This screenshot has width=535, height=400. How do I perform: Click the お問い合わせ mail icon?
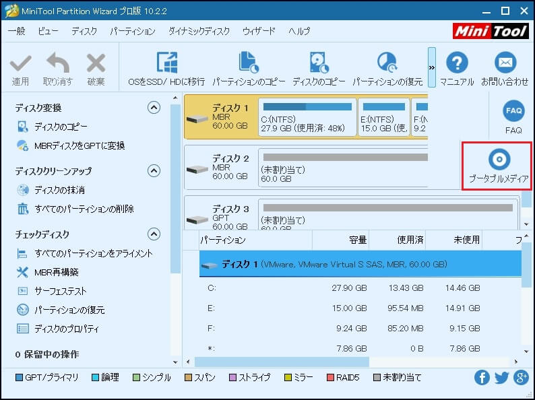click(505, 63)
